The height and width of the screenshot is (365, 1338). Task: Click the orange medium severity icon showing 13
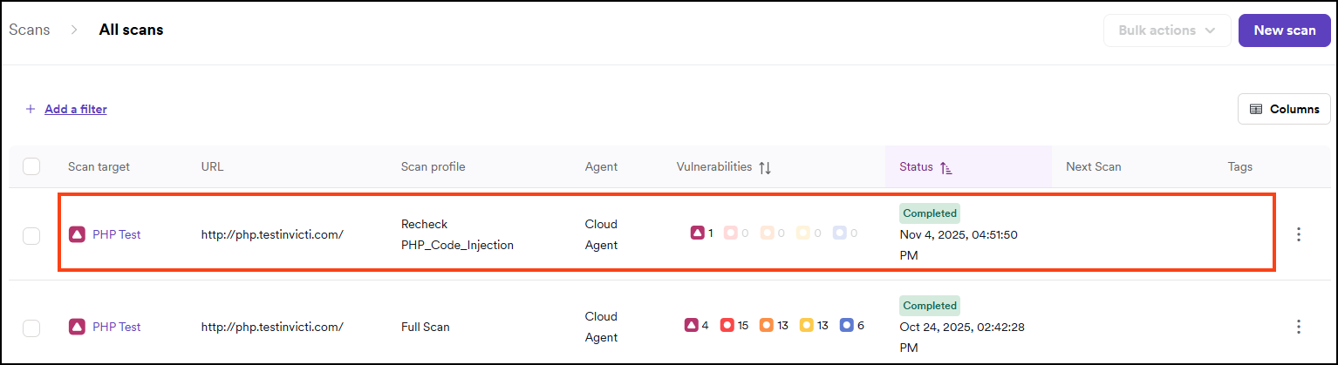766,326
